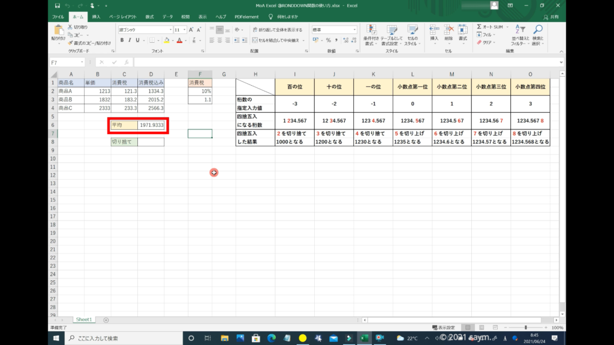Toggle italic formatting
The height and width of the screenshot is (345, 614).
130,40
